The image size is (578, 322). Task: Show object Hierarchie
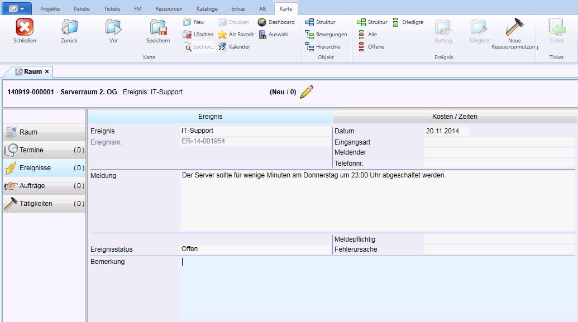pos(323,47)
